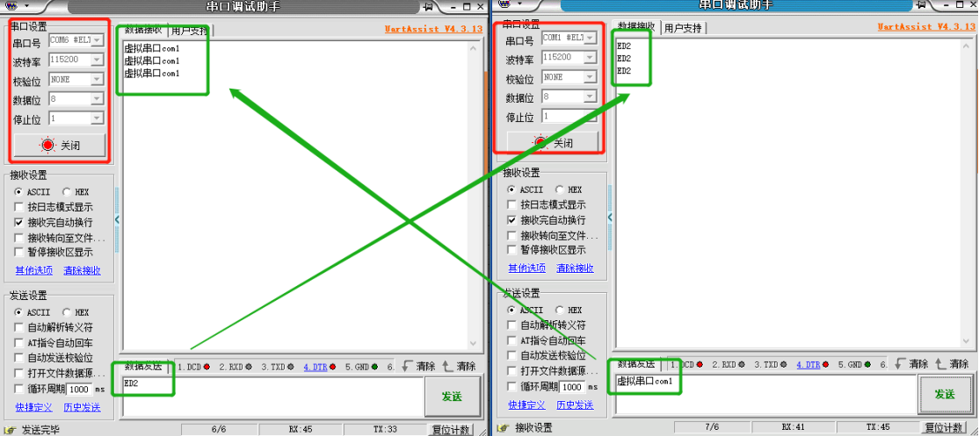Click the DCD red indicator in right window

pos(700,364)
